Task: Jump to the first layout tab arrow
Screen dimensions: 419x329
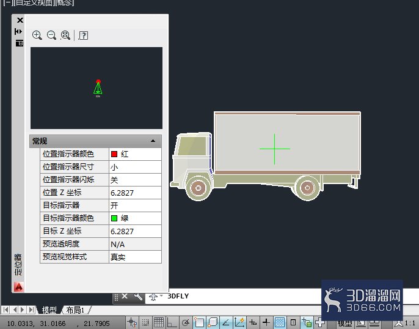Action: [x=5, y=310]
